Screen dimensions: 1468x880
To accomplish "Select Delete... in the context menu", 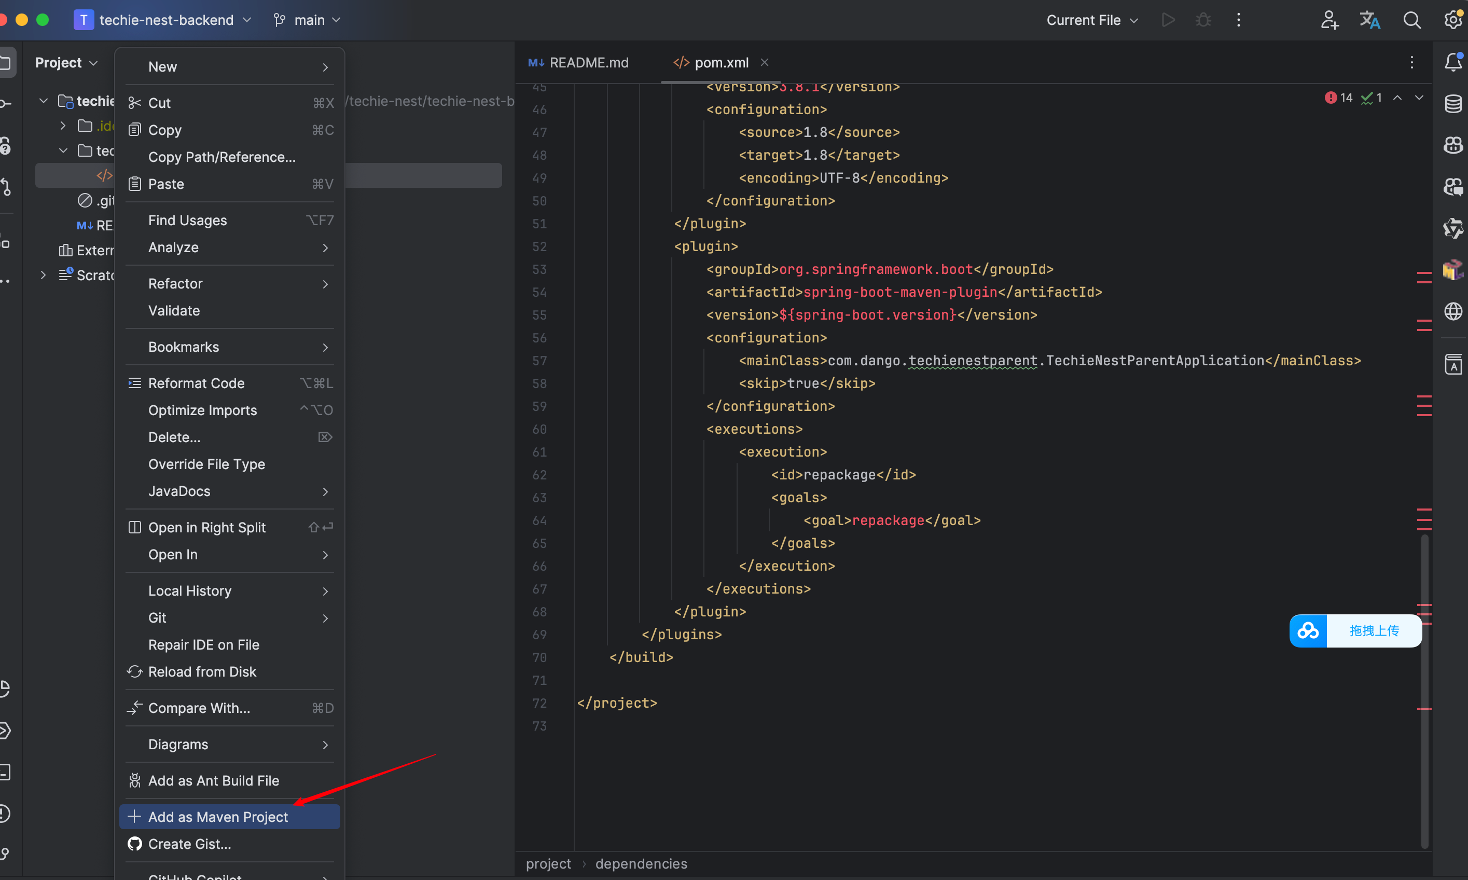I will coord(229,437).
